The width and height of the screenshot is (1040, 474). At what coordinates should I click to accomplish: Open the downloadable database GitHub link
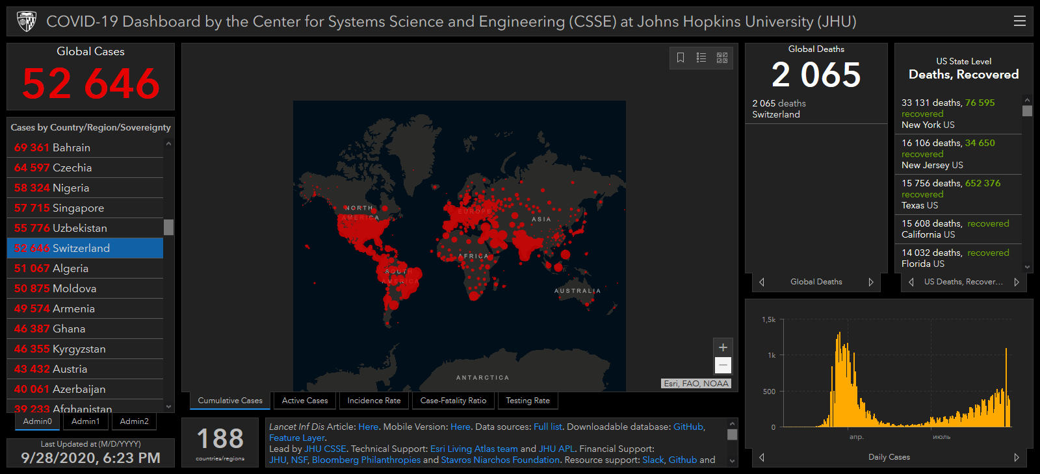[x=688, y=427]
